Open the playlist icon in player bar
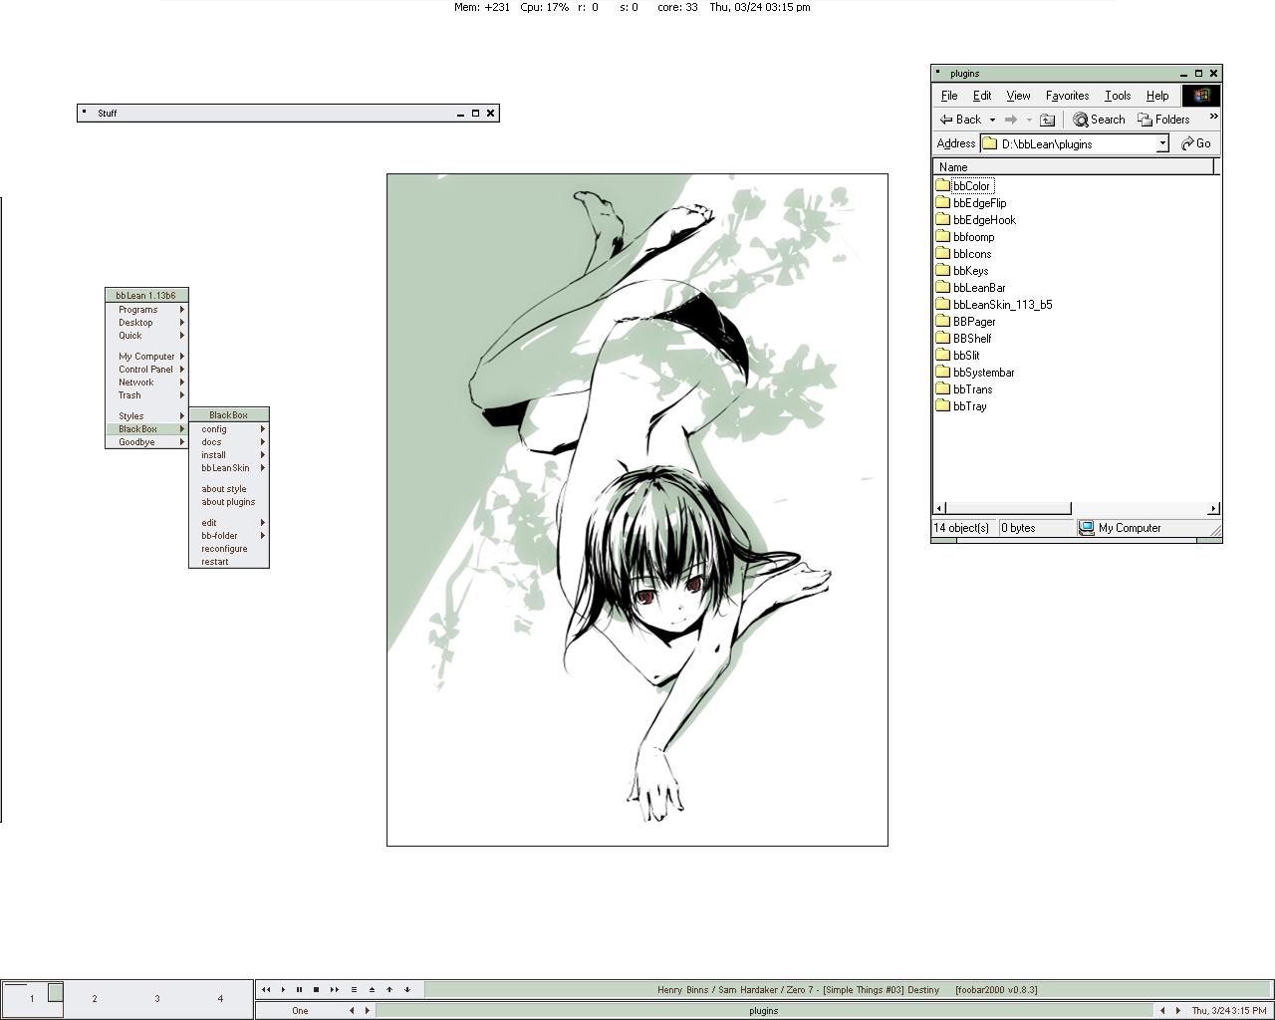This screenshot has width=1275, height=1020. click(354, 989)
